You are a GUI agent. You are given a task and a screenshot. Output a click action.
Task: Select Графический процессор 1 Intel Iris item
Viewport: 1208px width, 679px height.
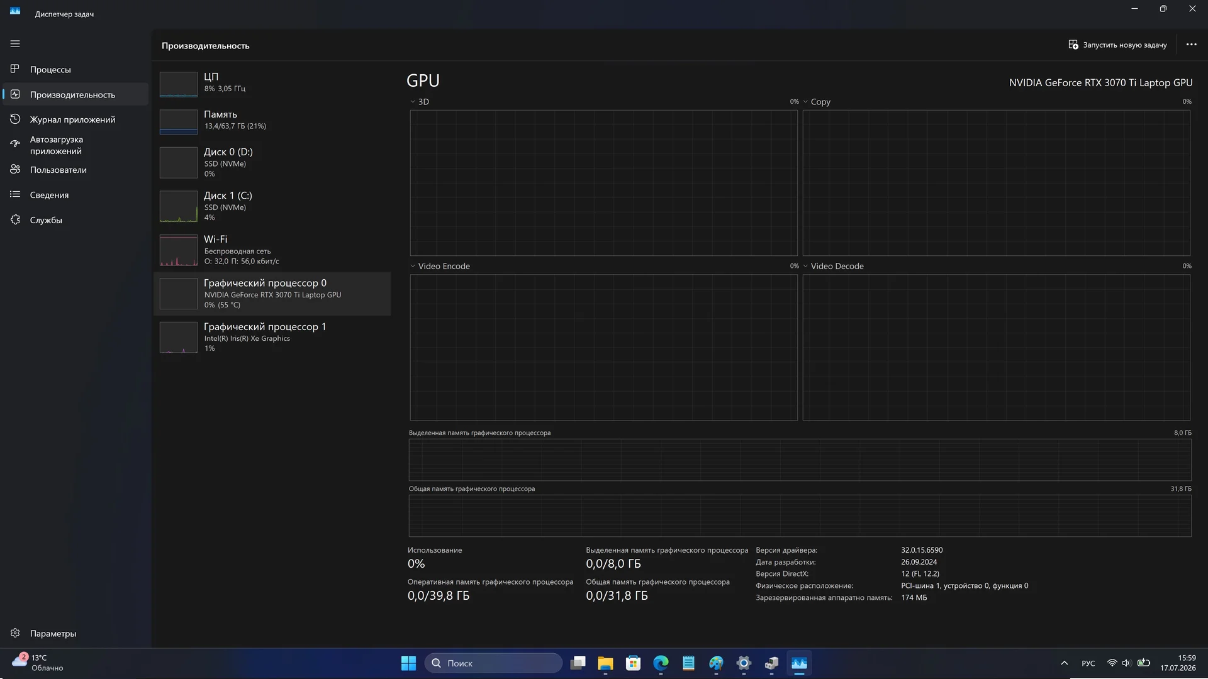pyautogui.click(x=272, y=337)
